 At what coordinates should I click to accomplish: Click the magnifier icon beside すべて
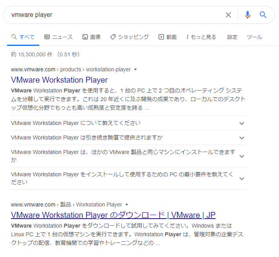click(14, 37)
